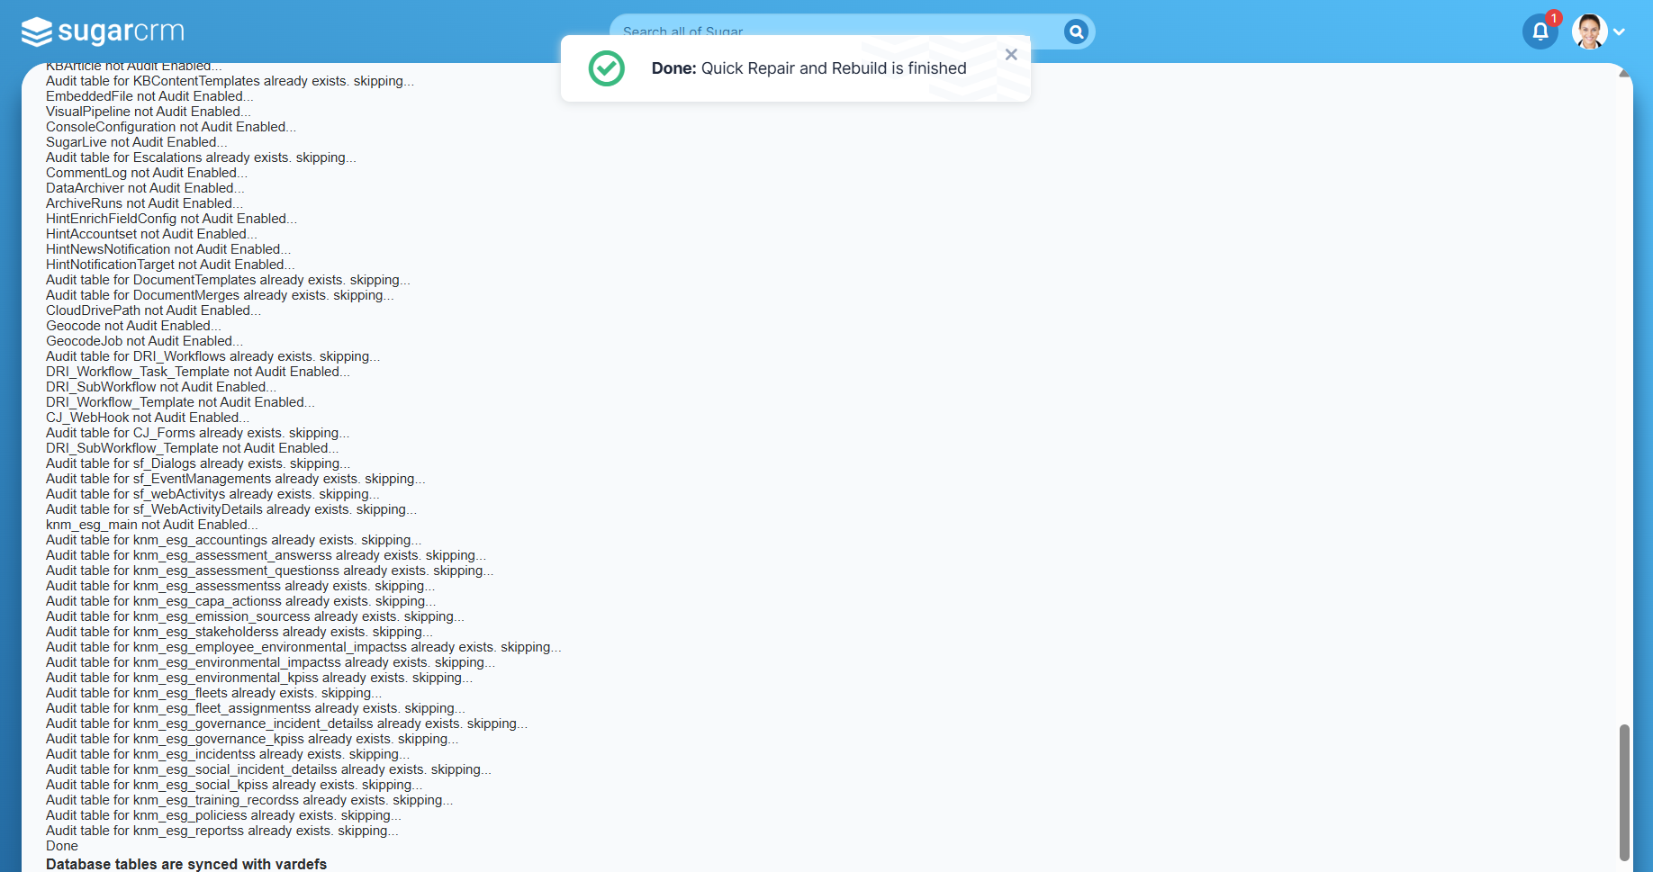
Task: Focus the Search all of Sugar field
Action: 837,31
